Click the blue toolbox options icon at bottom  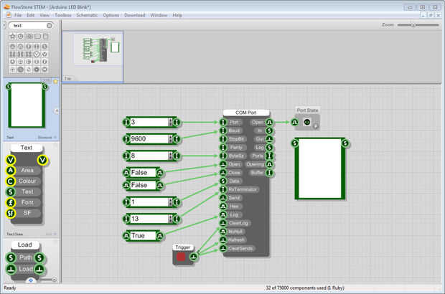tap(31, 280)
